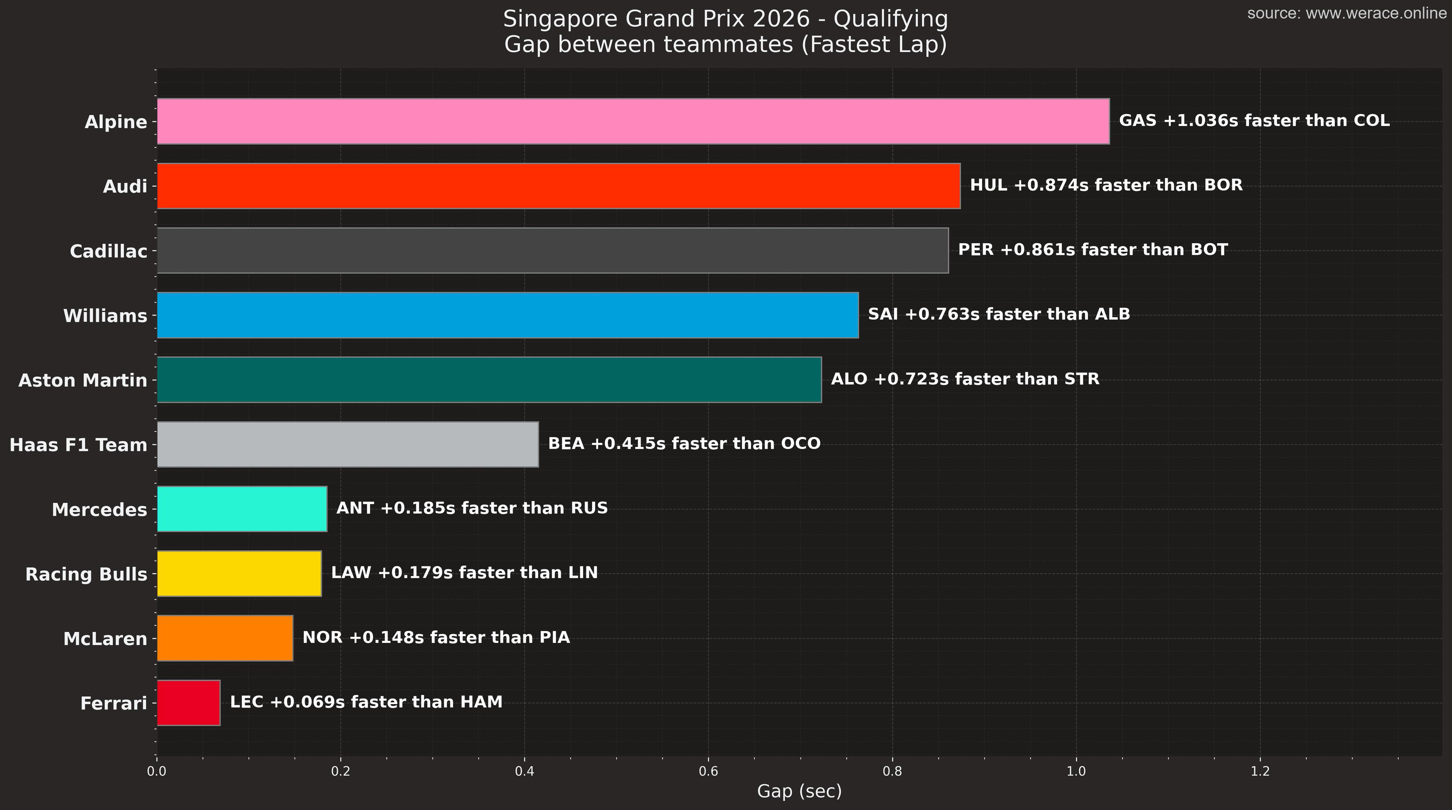Click the 0.8 x-axis tick label
Screen dimensions: 1452x810
pyautogui.click(x=892, y=771)
